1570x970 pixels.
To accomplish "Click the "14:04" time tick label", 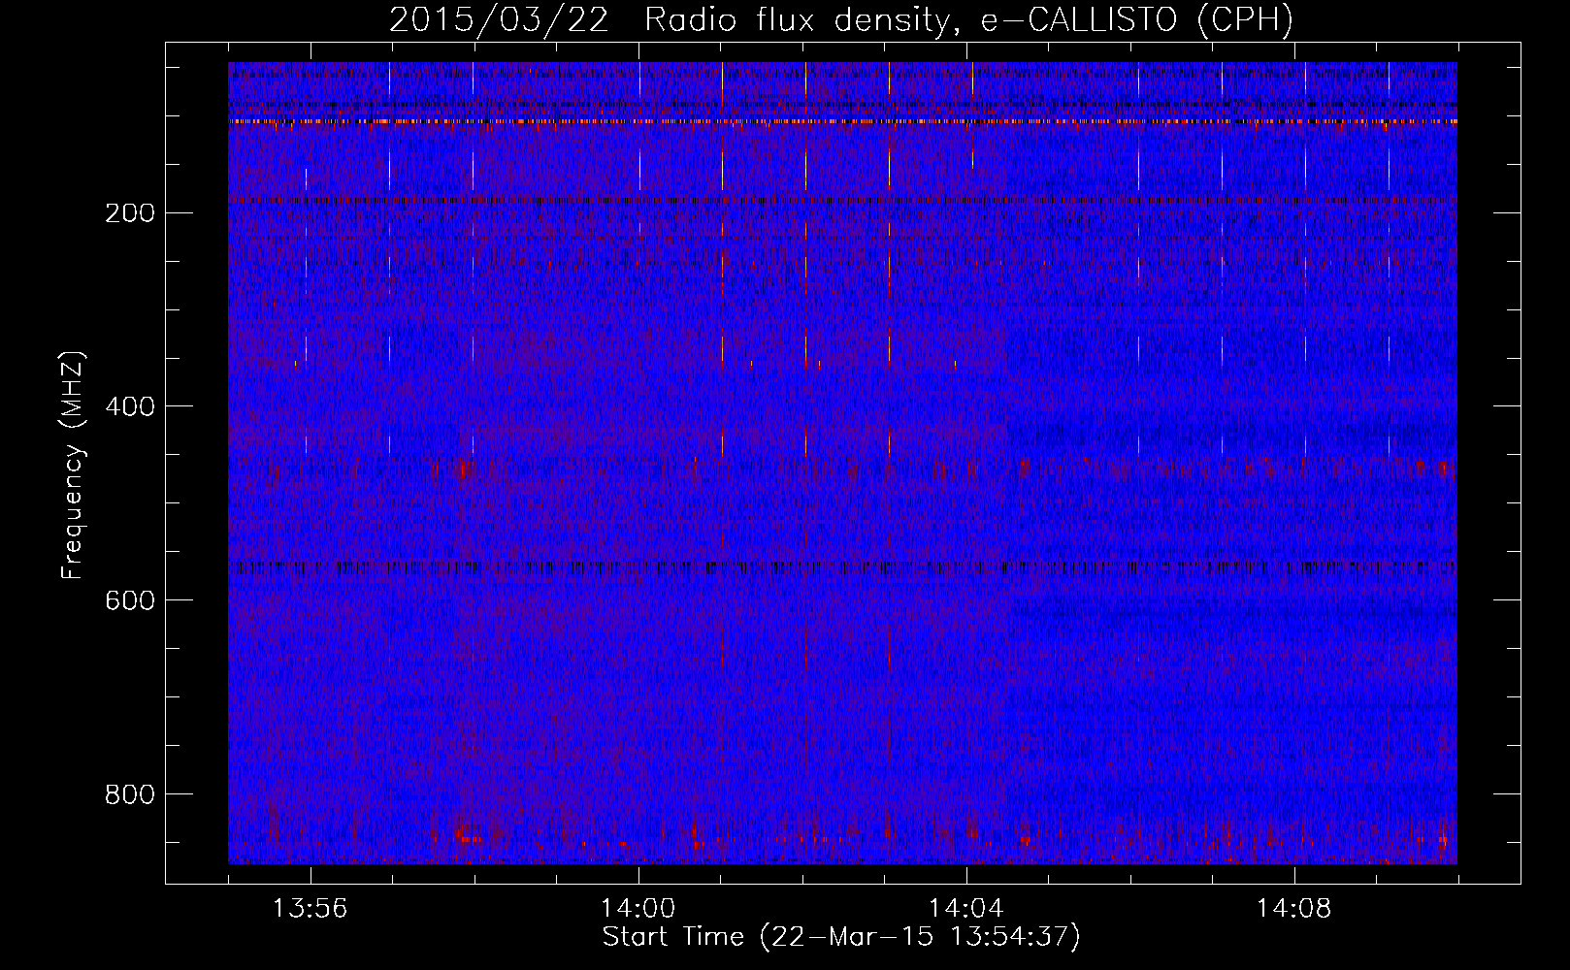I will pos(965,909).
